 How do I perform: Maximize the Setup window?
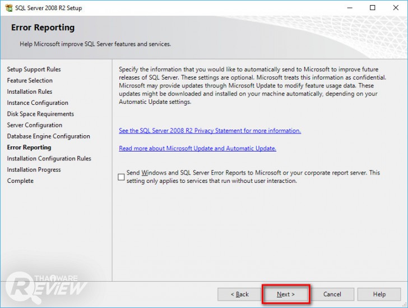[x=373, y=8]
